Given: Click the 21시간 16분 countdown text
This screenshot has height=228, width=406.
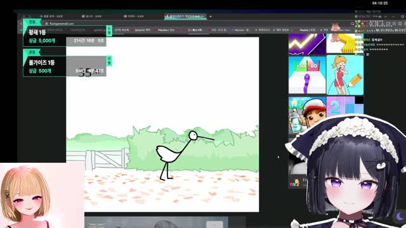Looking at the screenshot, I should tap(89, 41).
